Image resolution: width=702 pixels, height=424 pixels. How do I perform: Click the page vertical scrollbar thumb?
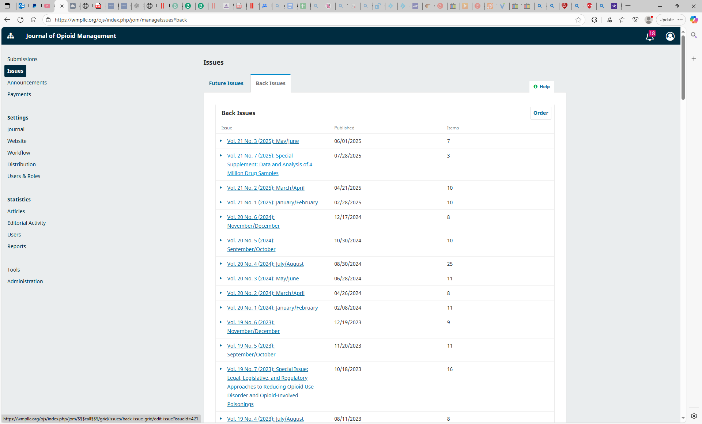(x=683, y=68)
